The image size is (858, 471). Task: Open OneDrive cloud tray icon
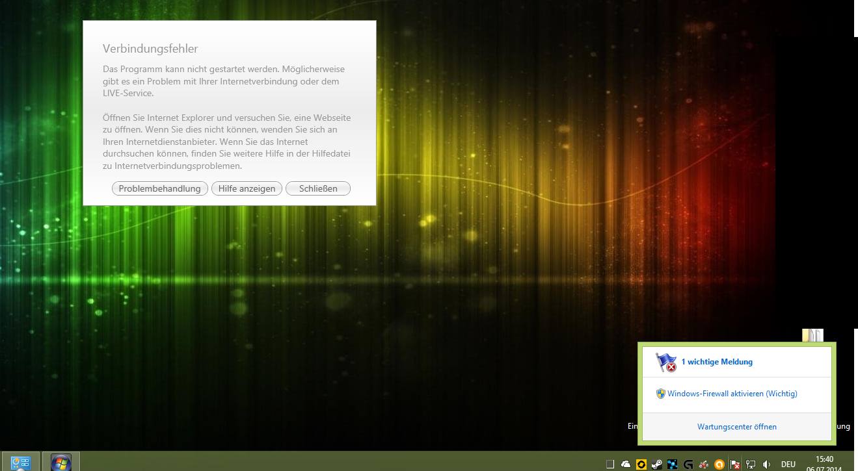click(x=626, y=465)
